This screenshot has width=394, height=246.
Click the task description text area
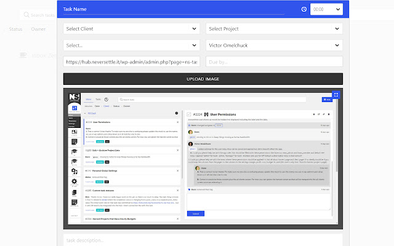[203, 240]
